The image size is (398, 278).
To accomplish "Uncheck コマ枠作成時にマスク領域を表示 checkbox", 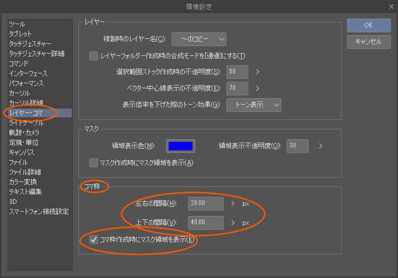I will (x=94, y=239).
